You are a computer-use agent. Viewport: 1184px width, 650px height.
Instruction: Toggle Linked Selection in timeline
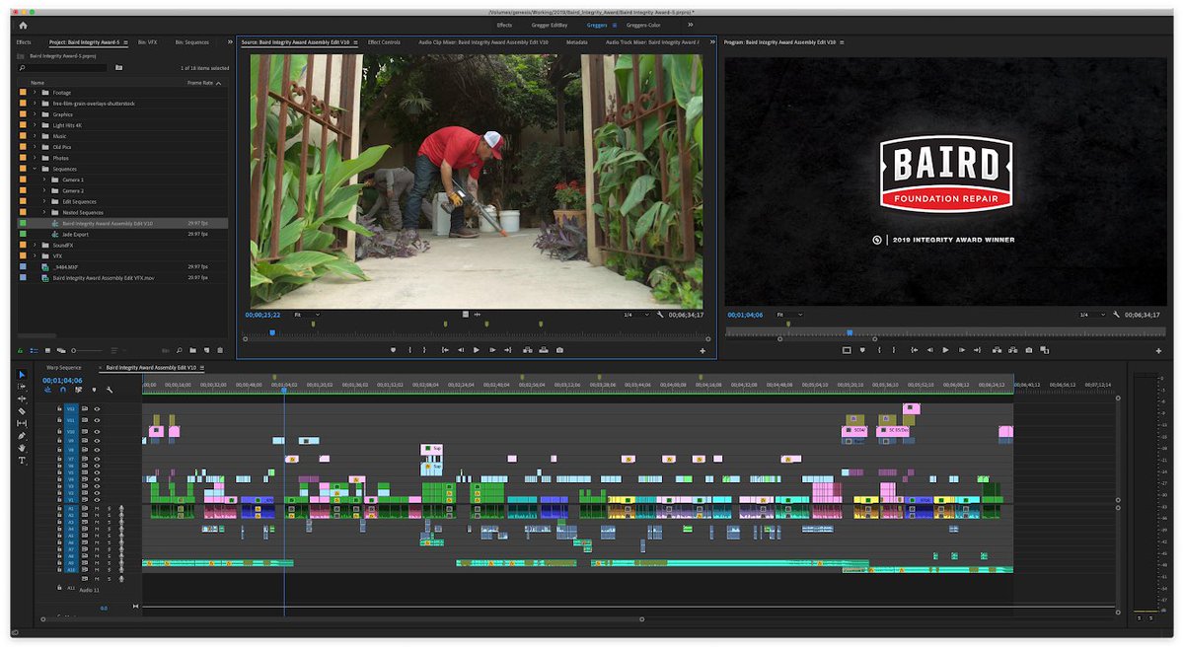click(x=78, y=390)
